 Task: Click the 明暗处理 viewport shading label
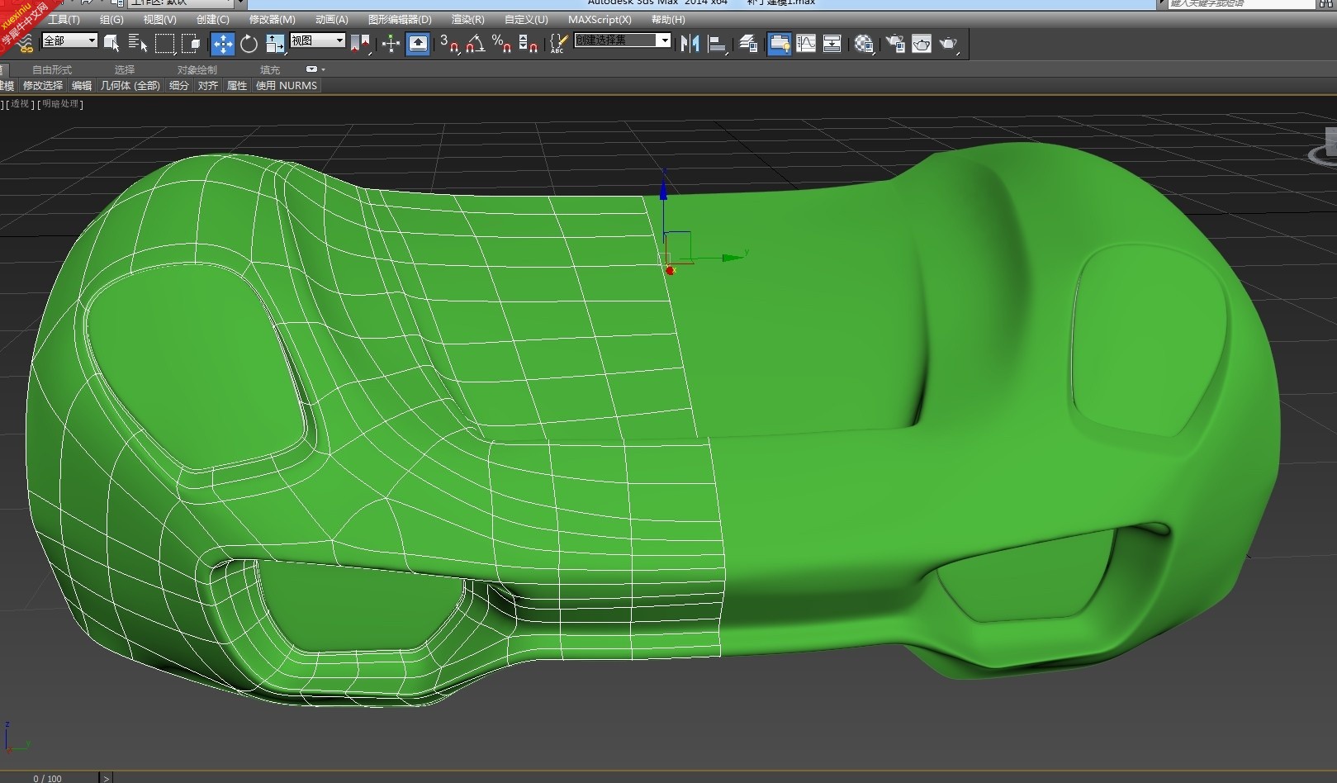(61, 104)
